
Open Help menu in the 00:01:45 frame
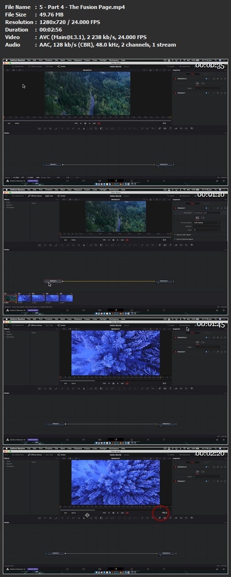(x=123, y=320)
